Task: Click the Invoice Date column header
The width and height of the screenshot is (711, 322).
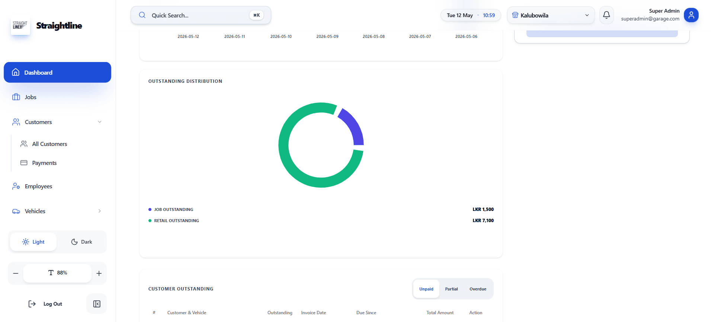Action: tap(314, 313)
